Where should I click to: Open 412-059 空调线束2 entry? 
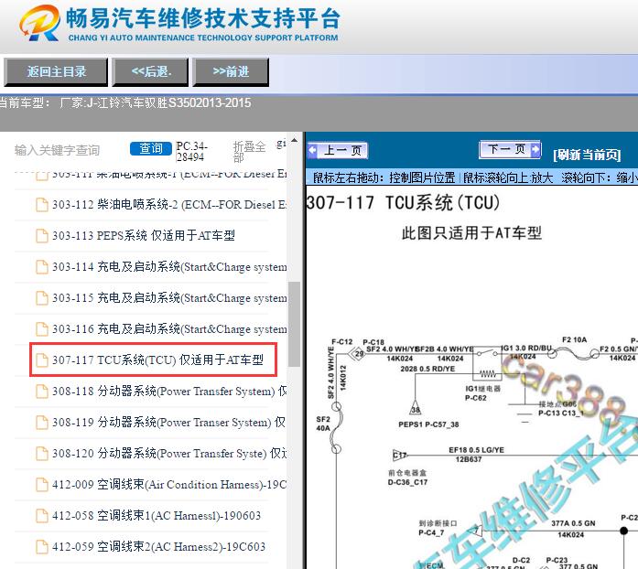click(158, 547)
